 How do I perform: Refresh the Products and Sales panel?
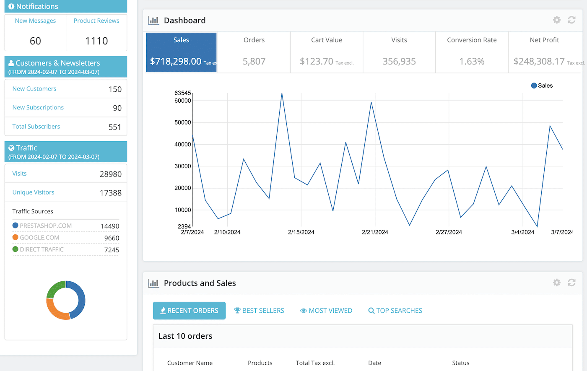click(571, 283)
